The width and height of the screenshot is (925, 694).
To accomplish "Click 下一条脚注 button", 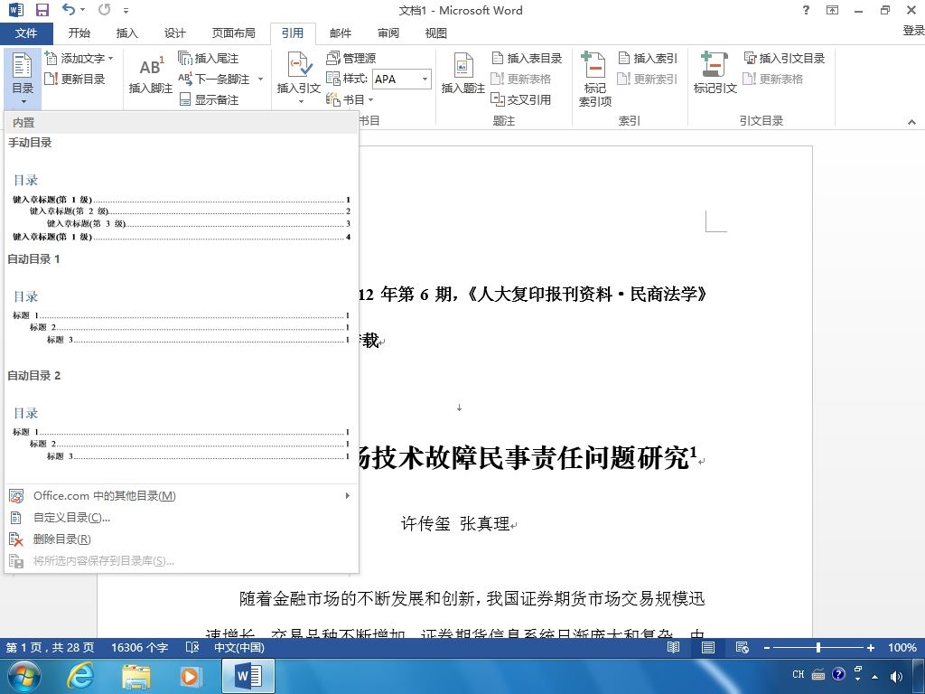I will (214, 79).
